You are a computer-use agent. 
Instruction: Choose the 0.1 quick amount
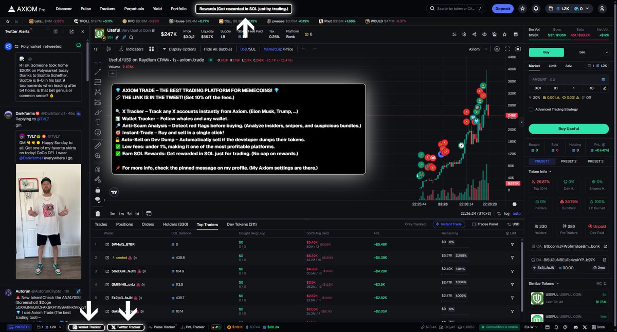click(555, 88)
